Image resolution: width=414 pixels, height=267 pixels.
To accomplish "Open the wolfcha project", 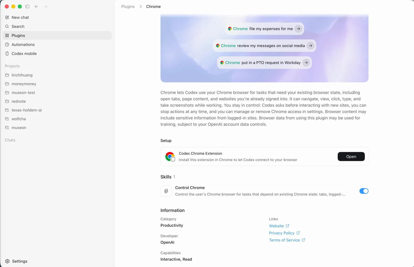I will point(57,119).
